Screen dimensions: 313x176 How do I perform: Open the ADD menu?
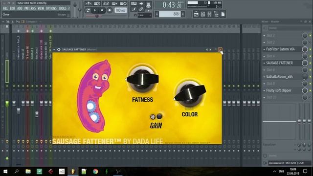20,8
